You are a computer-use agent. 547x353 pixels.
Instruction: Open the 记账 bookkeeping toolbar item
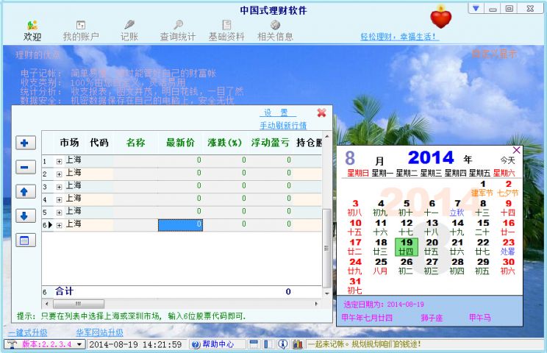click(129, 30)
